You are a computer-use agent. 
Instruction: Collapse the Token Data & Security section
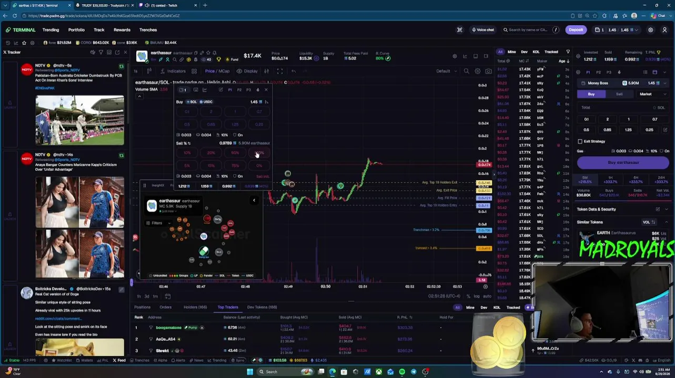tap(666, 209)
